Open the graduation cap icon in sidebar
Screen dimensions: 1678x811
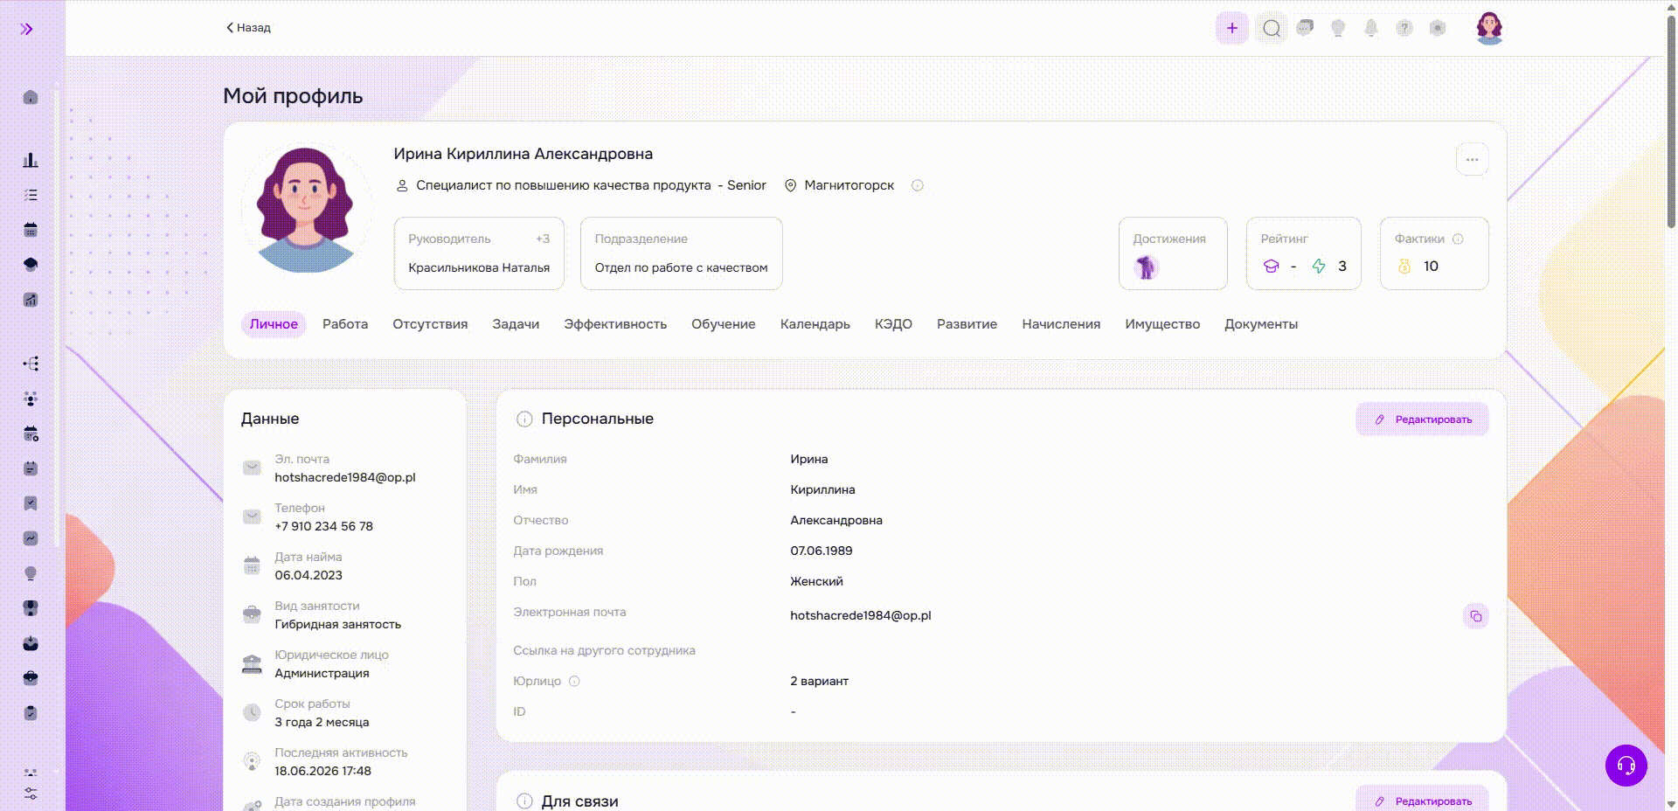click(x=31, y=265)
